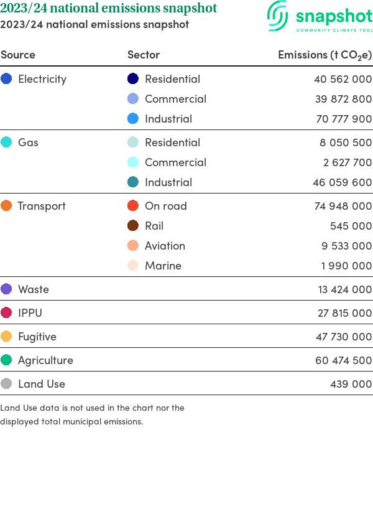
Task: Click the blue Electricity source dot
Action: coord(7,79)
